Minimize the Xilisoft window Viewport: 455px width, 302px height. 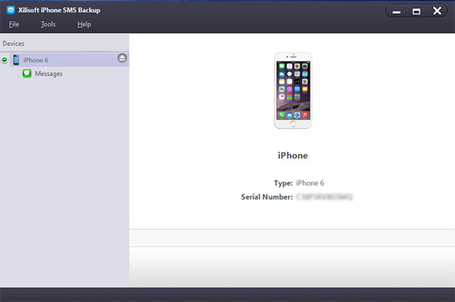[x=396, y=11]
